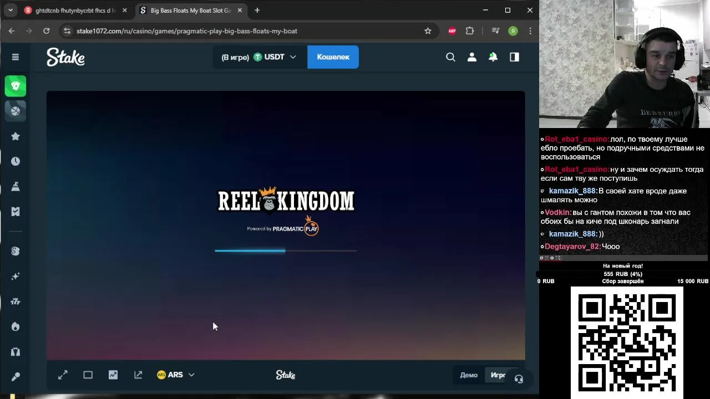Image resolution: width=710 pixels, height=399 pixels.
Task: Open Recent games clock icon
Action: click(16, 161)
